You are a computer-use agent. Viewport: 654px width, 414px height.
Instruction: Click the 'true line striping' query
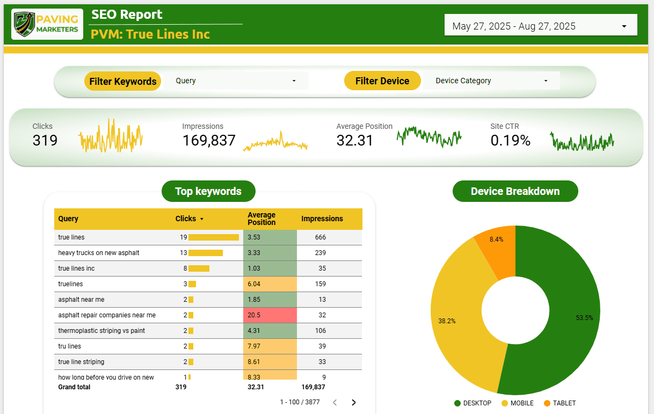point(81,362)
